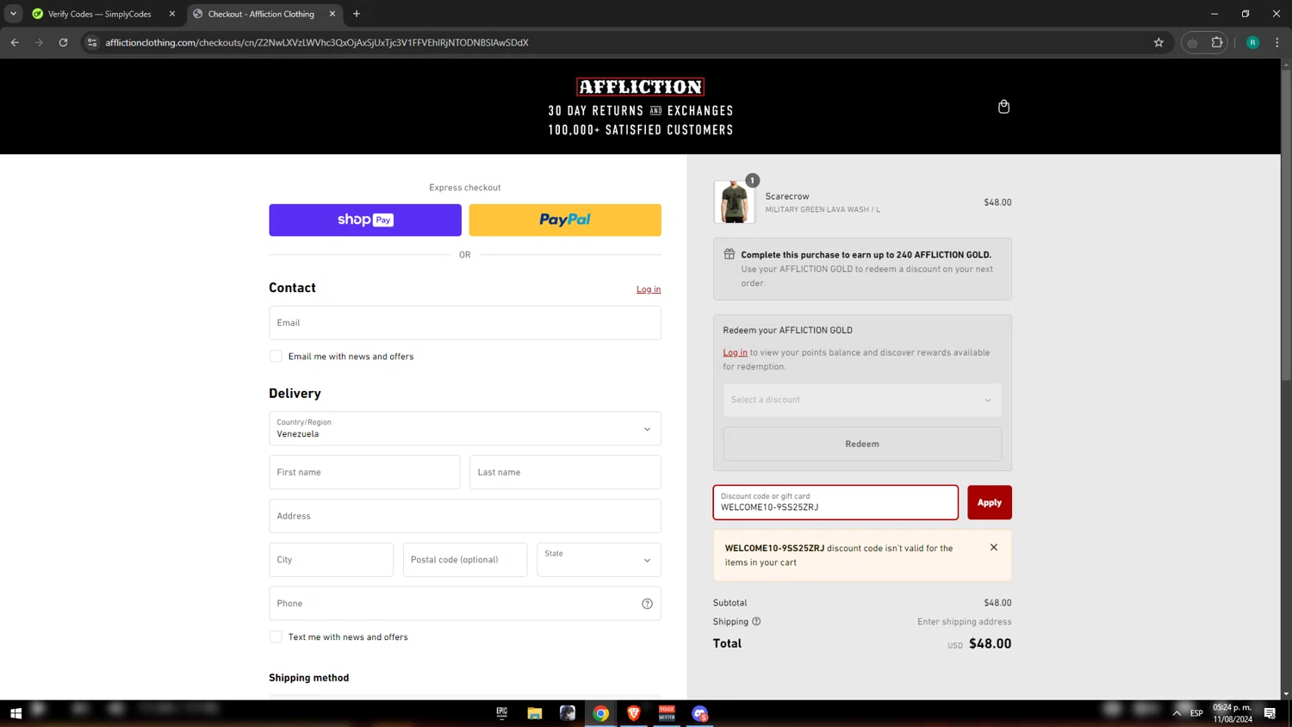Click into the Email input field
1292x727 pixels.
tap(465, 323)
